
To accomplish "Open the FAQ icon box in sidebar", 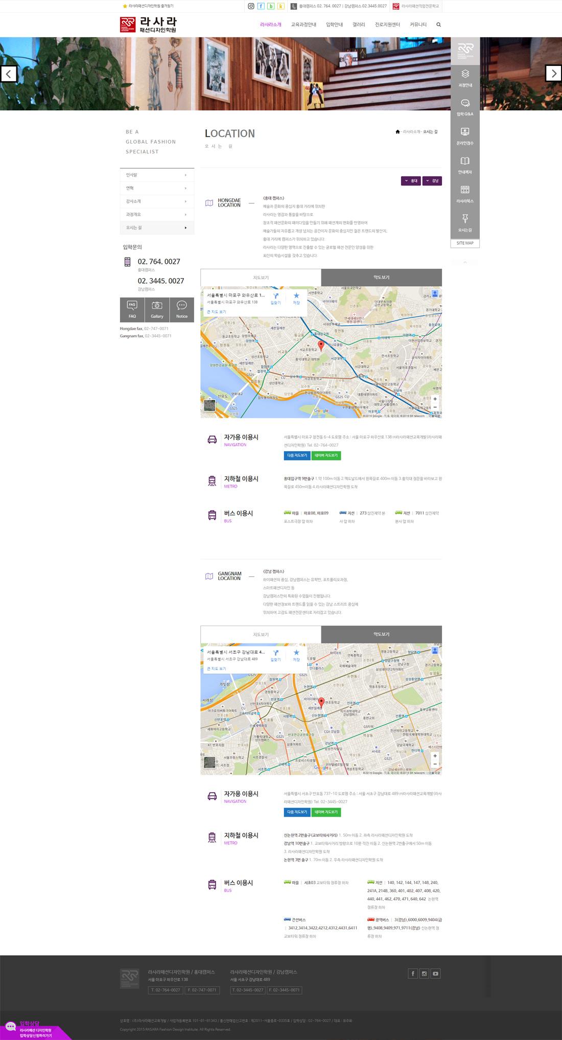I will 132,310.
